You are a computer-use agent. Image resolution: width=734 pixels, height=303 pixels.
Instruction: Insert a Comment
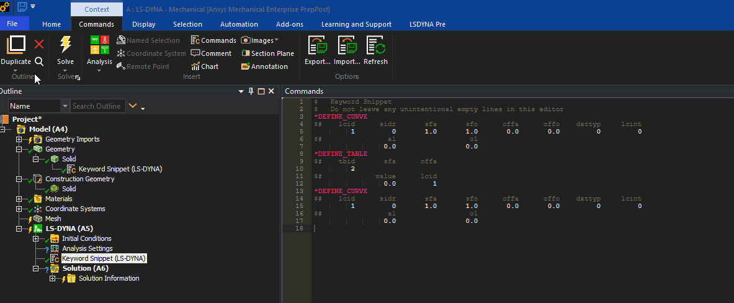(x=211, y=53)
